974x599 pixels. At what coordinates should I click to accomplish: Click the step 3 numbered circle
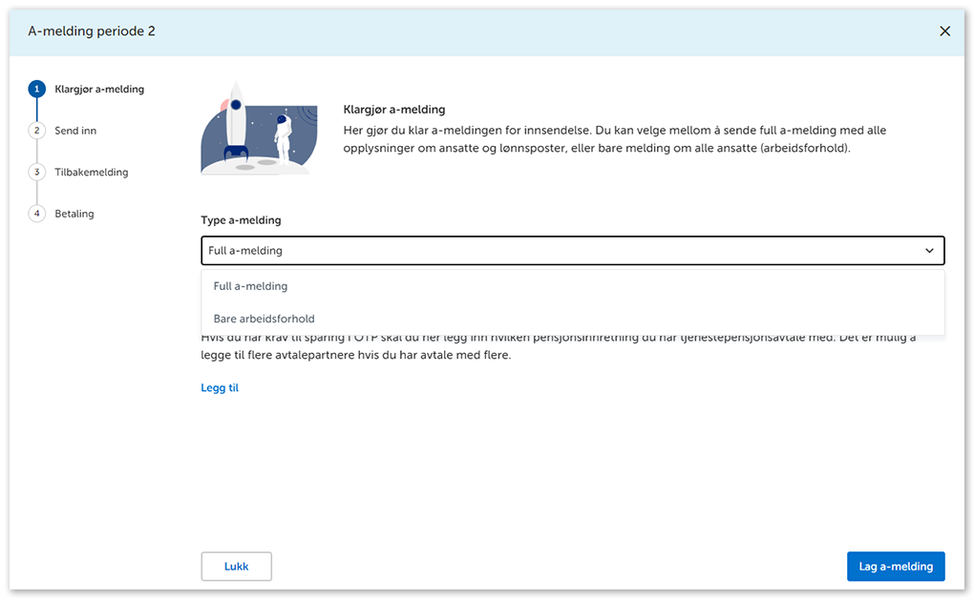coord(37,173)
